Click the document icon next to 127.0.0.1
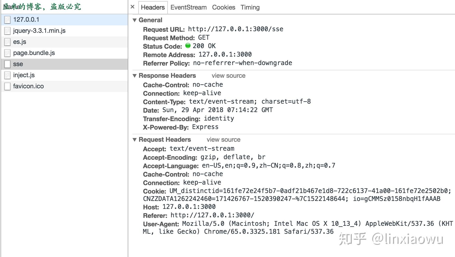The image size is (455, 257). point(7,19)
